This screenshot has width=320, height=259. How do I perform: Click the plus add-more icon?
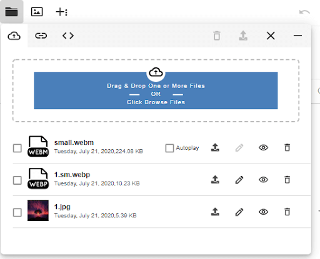pos(62,12)
